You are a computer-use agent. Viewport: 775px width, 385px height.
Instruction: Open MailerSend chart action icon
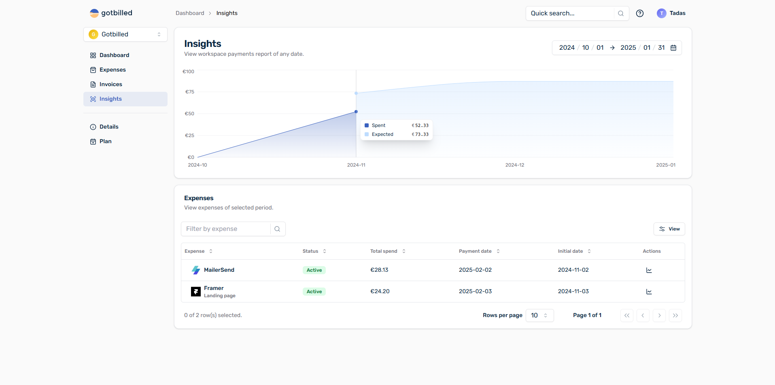(649, 270)
